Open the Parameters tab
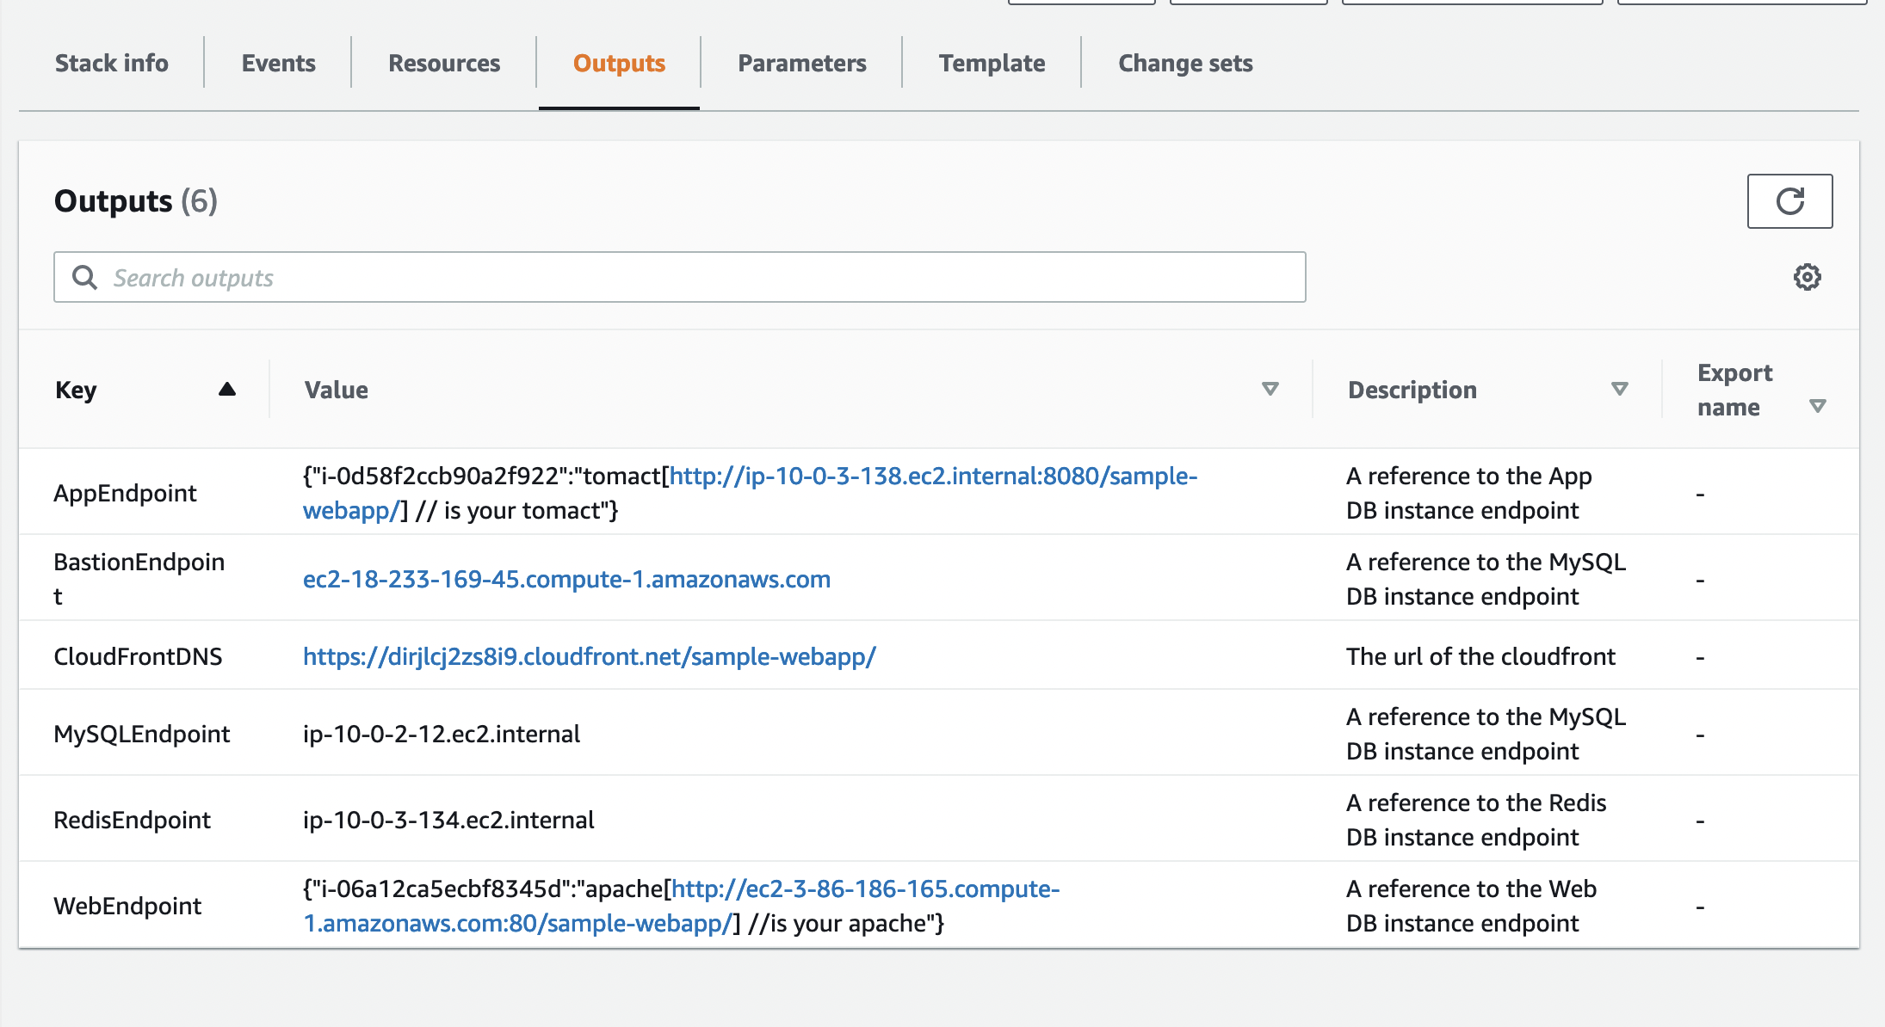Viewport: 1885px width, 1027px height. (801, 63)
